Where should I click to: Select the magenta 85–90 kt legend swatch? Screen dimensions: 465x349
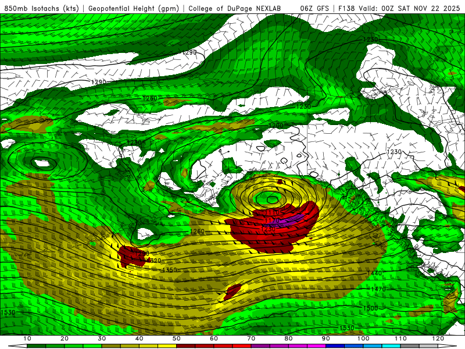[x=317, y=346]
